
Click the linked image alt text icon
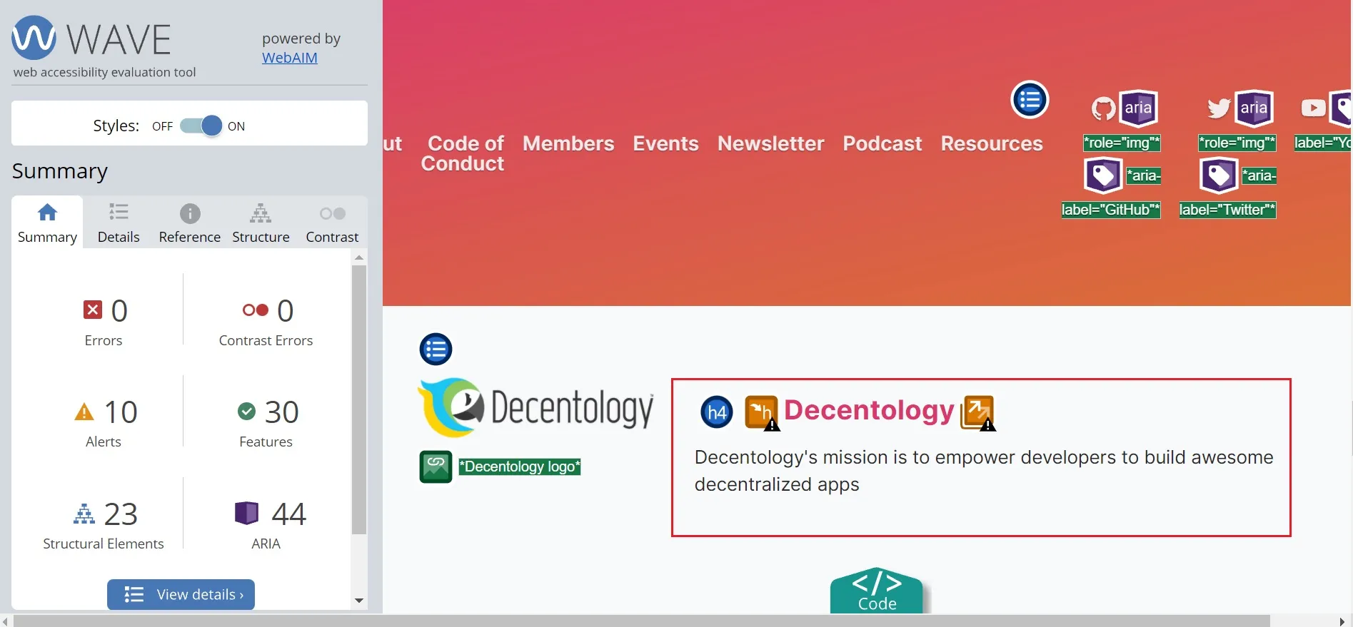(436, 467)
